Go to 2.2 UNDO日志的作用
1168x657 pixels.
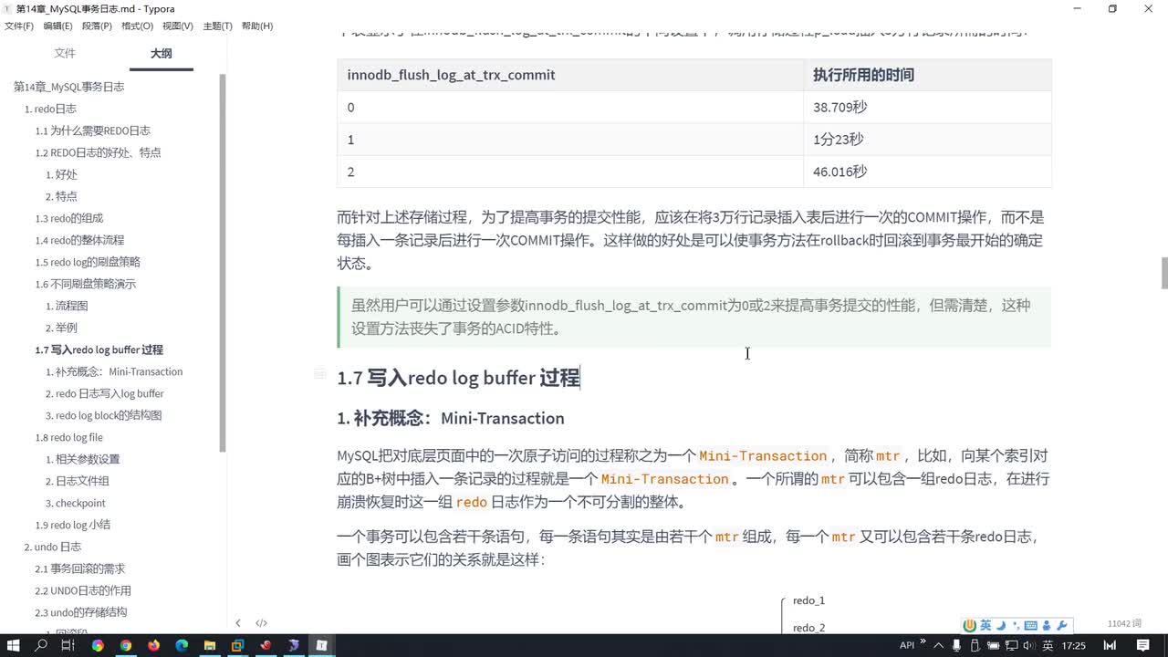pos(83,590)
